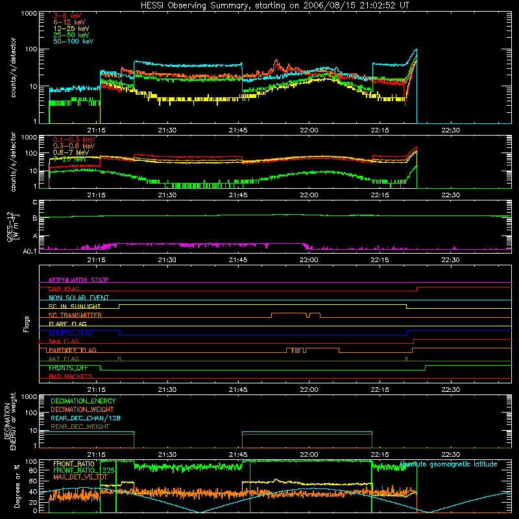Screen dimensions: 519x519
Task: Click counts/s/detector label of the keV panel
Action: pos(14,67)
